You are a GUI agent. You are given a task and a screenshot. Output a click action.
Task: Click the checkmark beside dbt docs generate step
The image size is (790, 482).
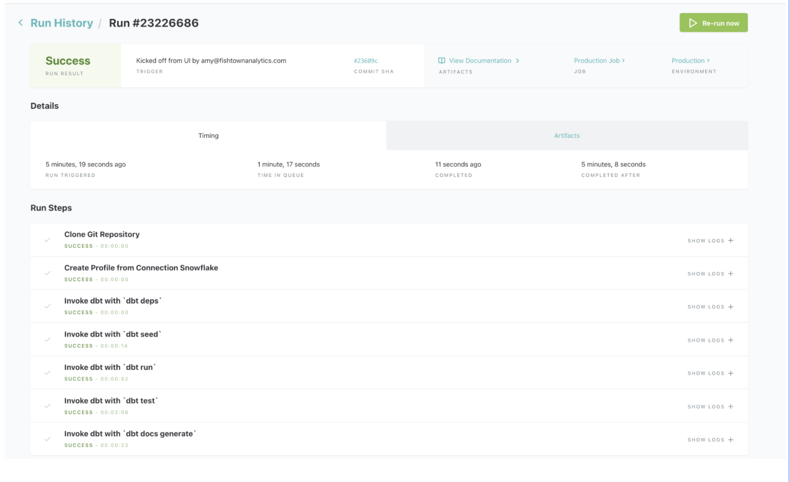[x=48, y=439]
